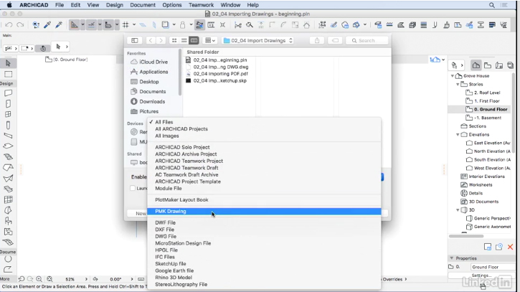This screenshot has height=292, width=520.
Task: Open the Design menu
Action: point(115,5)
